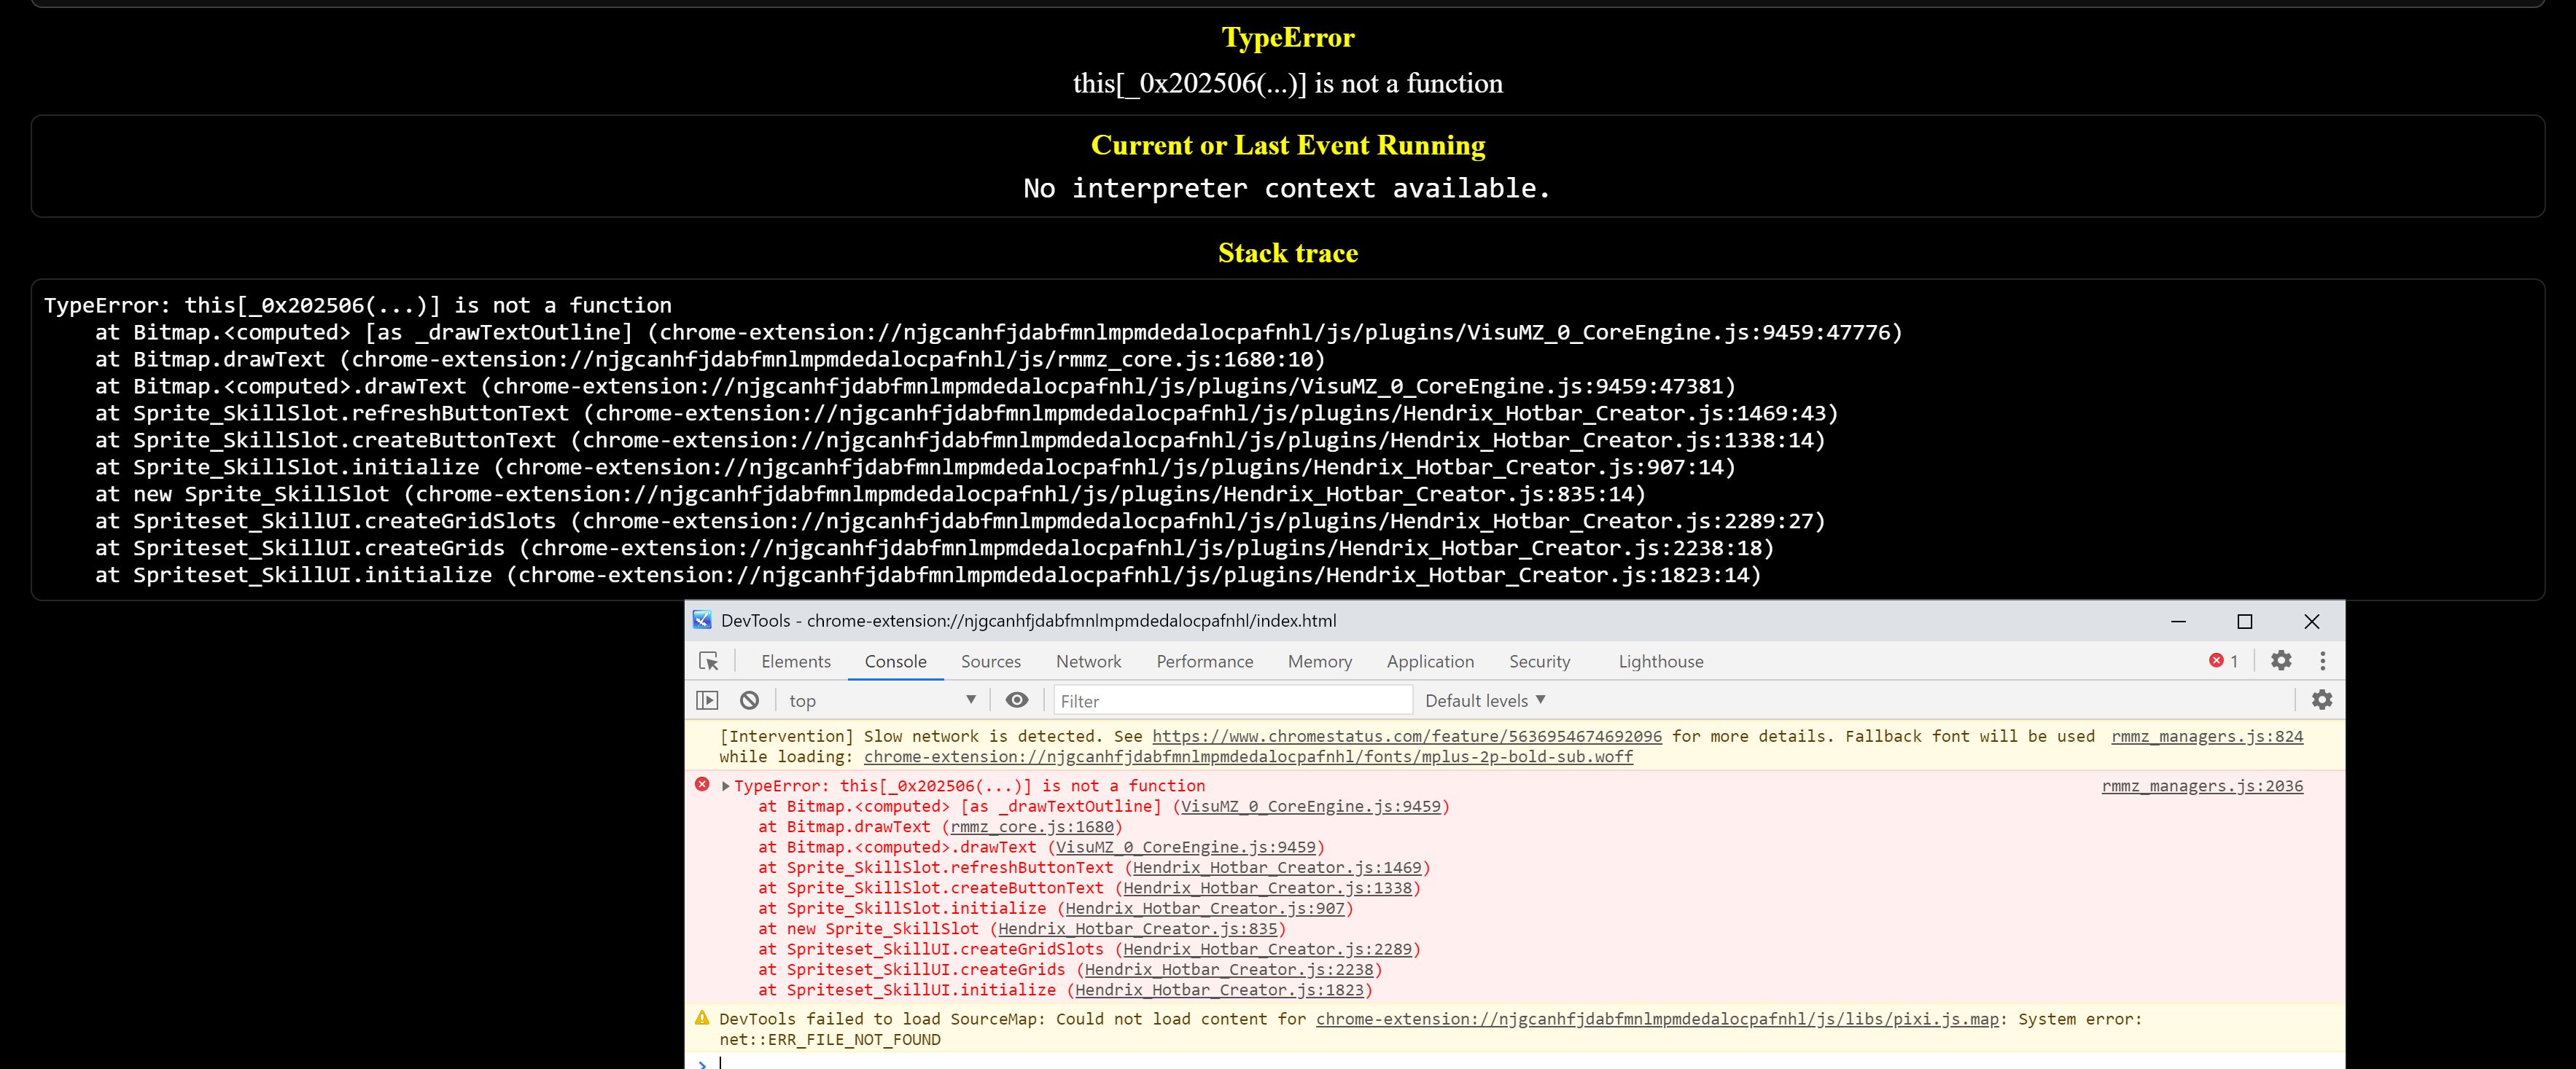Toggle the console sidebar panel icon
The width and height of the screenshot is (2576, 1069).
coord(707,700)
